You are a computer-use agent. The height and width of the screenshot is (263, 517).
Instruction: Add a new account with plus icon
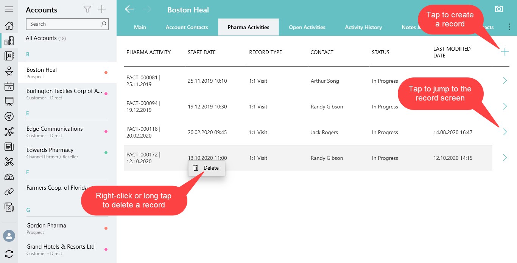102,9
